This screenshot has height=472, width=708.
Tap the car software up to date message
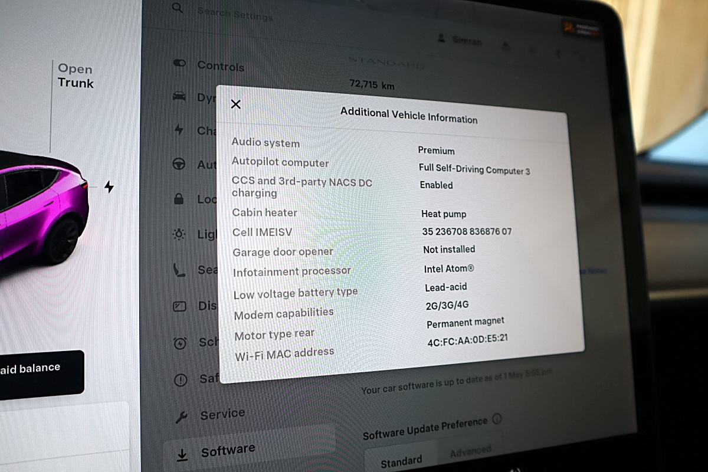pos(457,382)
